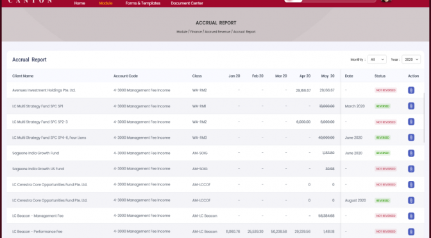Image resolution: width=431 pixels, height=238 pixels.
Task: Click the Apr 20 column header
Action: [x=305, y=76]
